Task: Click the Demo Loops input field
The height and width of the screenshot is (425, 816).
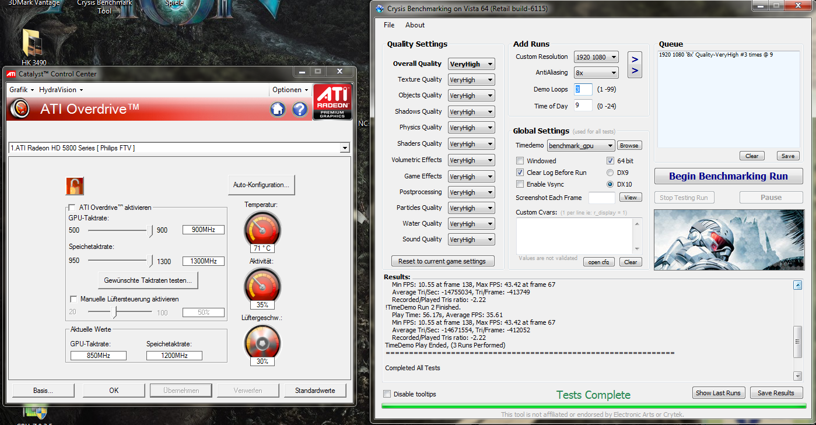Action: click(x=583, y=89)
